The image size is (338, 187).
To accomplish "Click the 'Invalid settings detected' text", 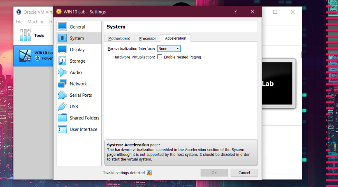I will click(x=124, y=173).
